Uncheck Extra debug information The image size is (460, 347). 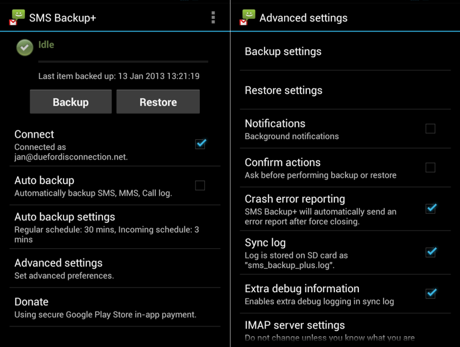(431, 293)
